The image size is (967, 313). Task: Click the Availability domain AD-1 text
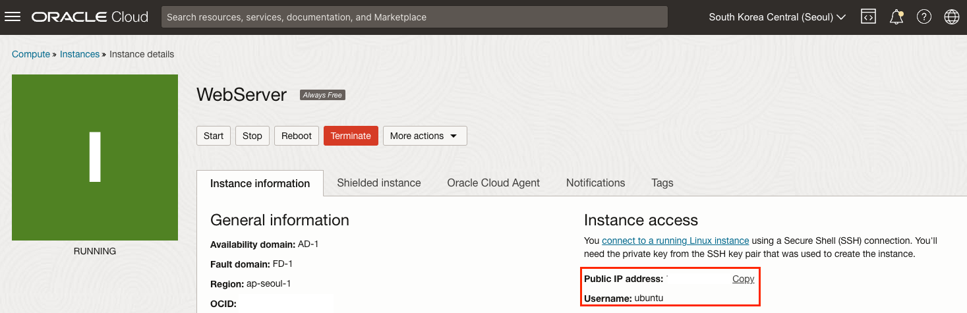click(264, 244)
